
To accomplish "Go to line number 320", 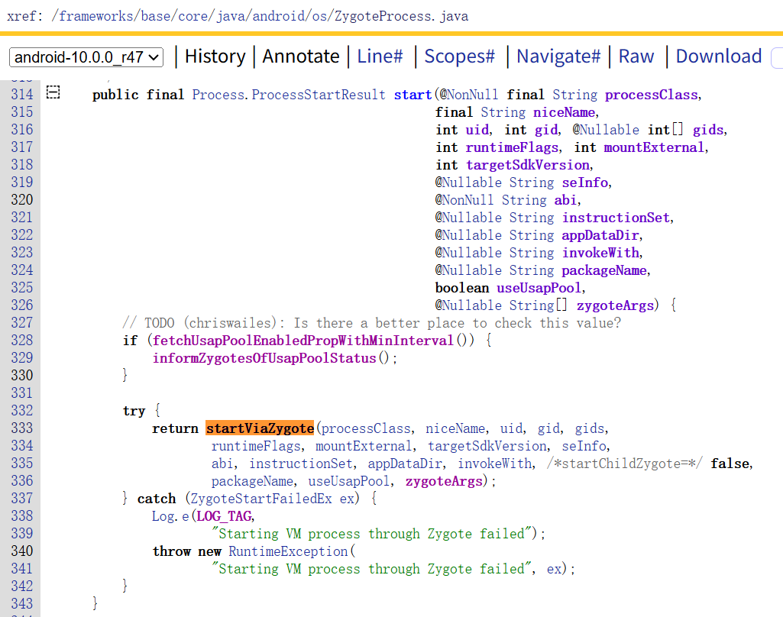I will point(22,199).
